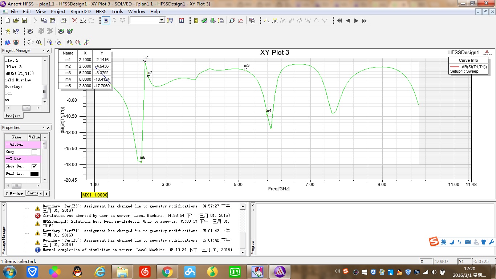Click the m3 marker on the plot

point(245,69)
